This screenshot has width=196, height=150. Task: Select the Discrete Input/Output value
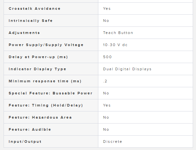point(112,142)
